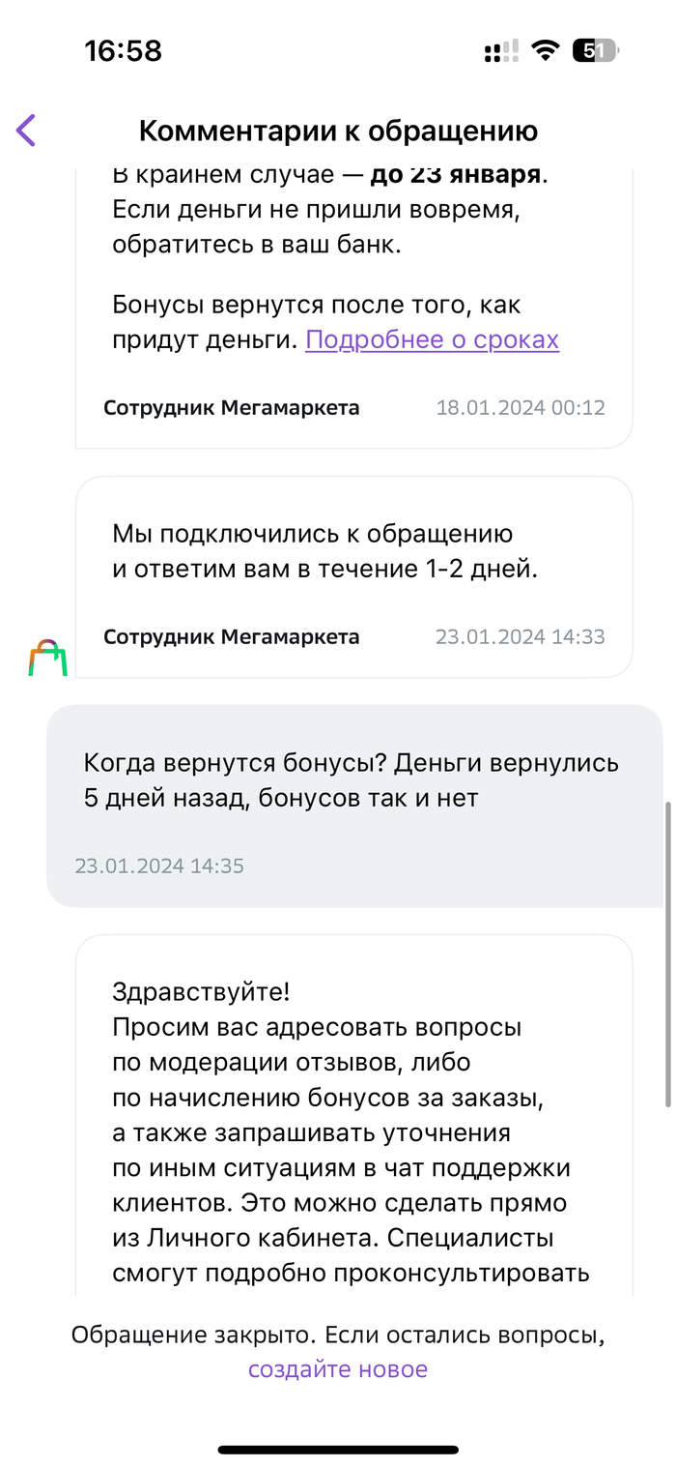Tap the "Мы подключились к обращению" message
This screenshot has width=676, height=1468.
[324, 551]
